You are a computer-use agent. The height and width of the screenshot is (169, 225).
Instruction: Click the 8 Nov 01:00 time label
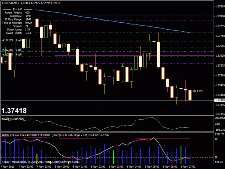[80, 167]
